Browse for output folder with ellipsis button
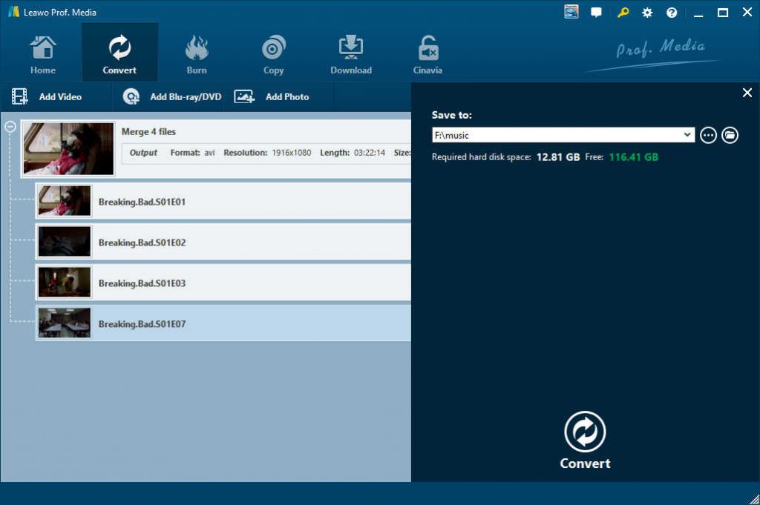The height and width of the screenshot is (505, 760). (x=708, y=135)
